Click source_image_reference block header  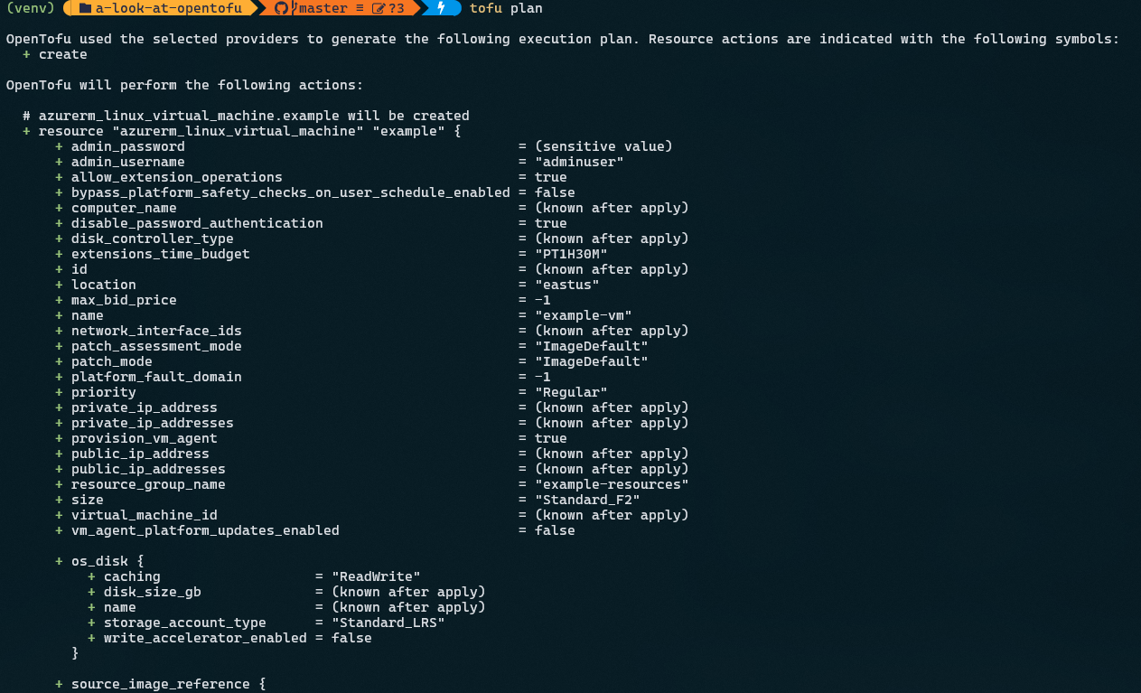coord(160,684)
